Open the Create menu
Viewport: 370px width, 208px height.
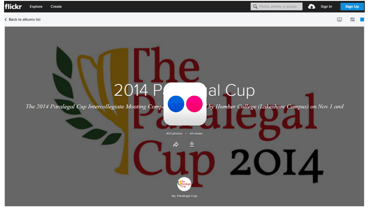tap(56, 6)
